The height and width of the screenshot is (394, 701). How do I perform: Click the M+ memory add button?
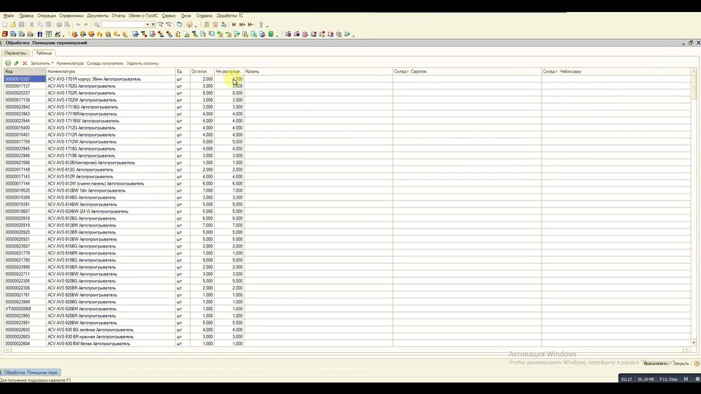click(x=242, y=25)
